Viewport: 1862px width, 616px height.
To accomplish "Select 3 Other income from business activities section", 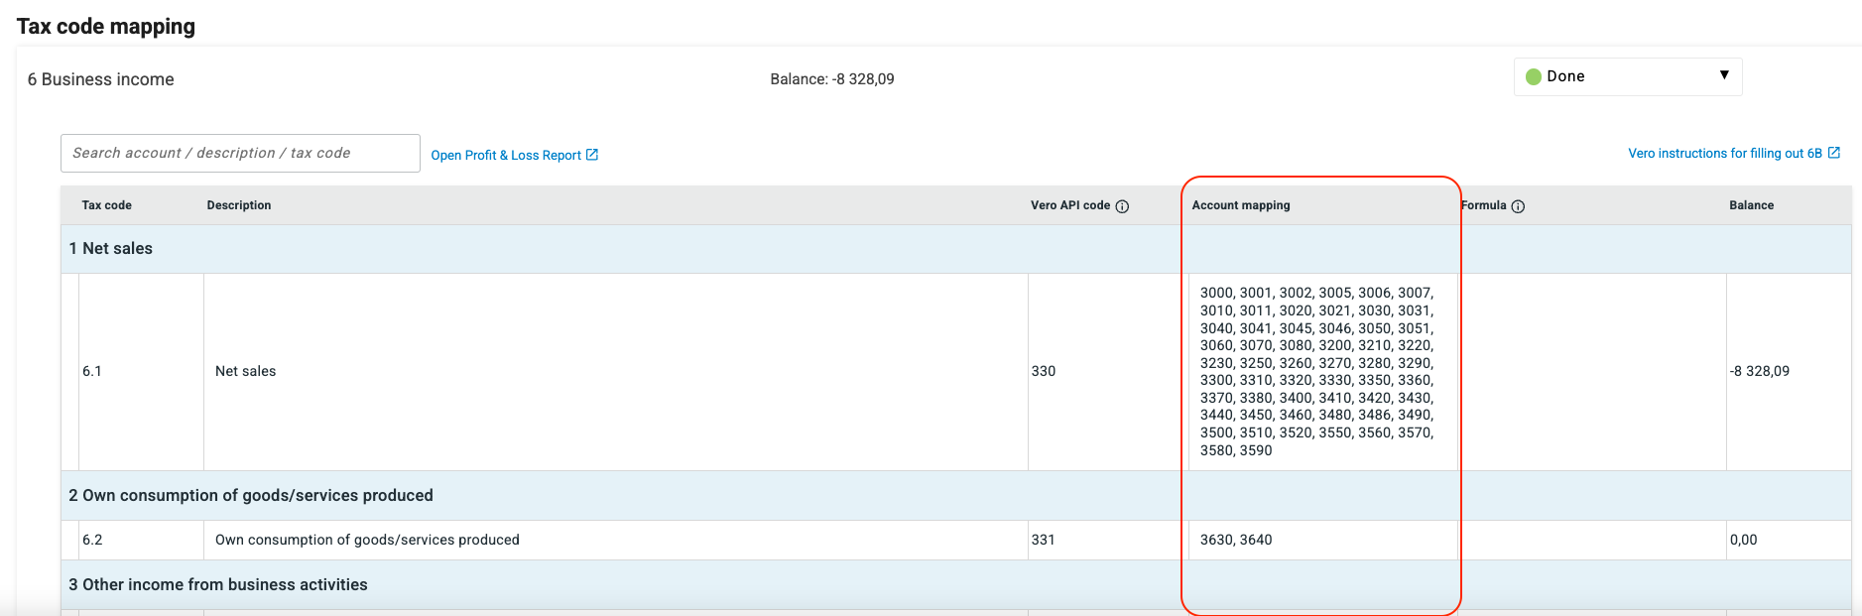I will pos(956,585).
